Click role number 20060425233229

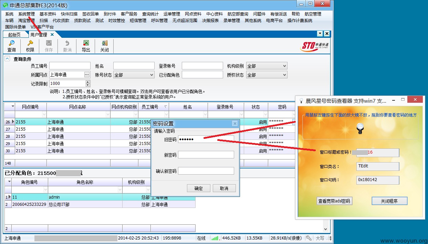tap(29, 204)
